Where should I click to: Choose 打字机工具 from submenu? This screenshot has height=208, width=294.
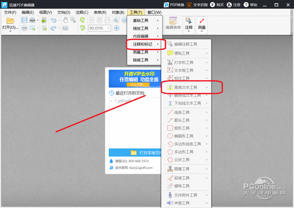click(186, 62)
